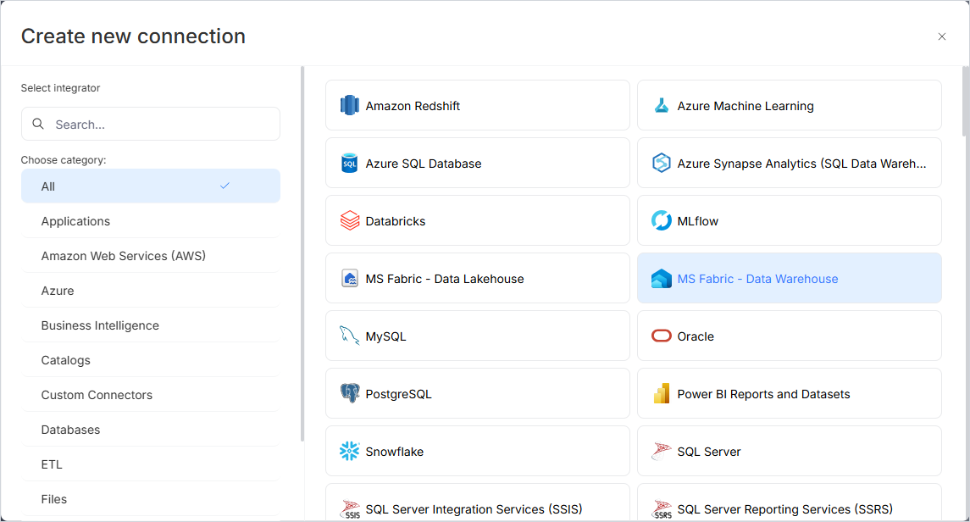The image size is (970, 522).
Task: Click the Oracle red oval icon
Action: (661, 336)
